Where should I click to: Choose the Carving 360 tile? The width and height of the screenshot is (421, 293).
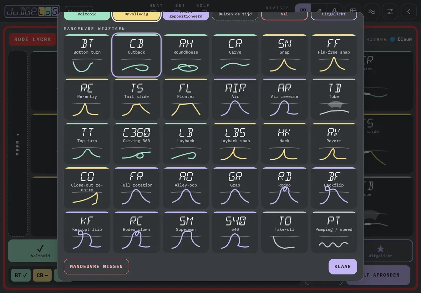point(136,144)
